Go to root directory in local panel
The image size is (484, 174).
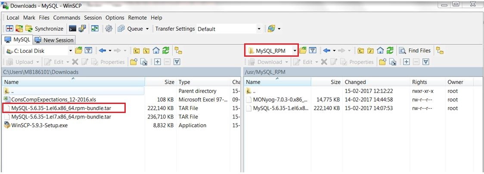(x=146, y=51)
